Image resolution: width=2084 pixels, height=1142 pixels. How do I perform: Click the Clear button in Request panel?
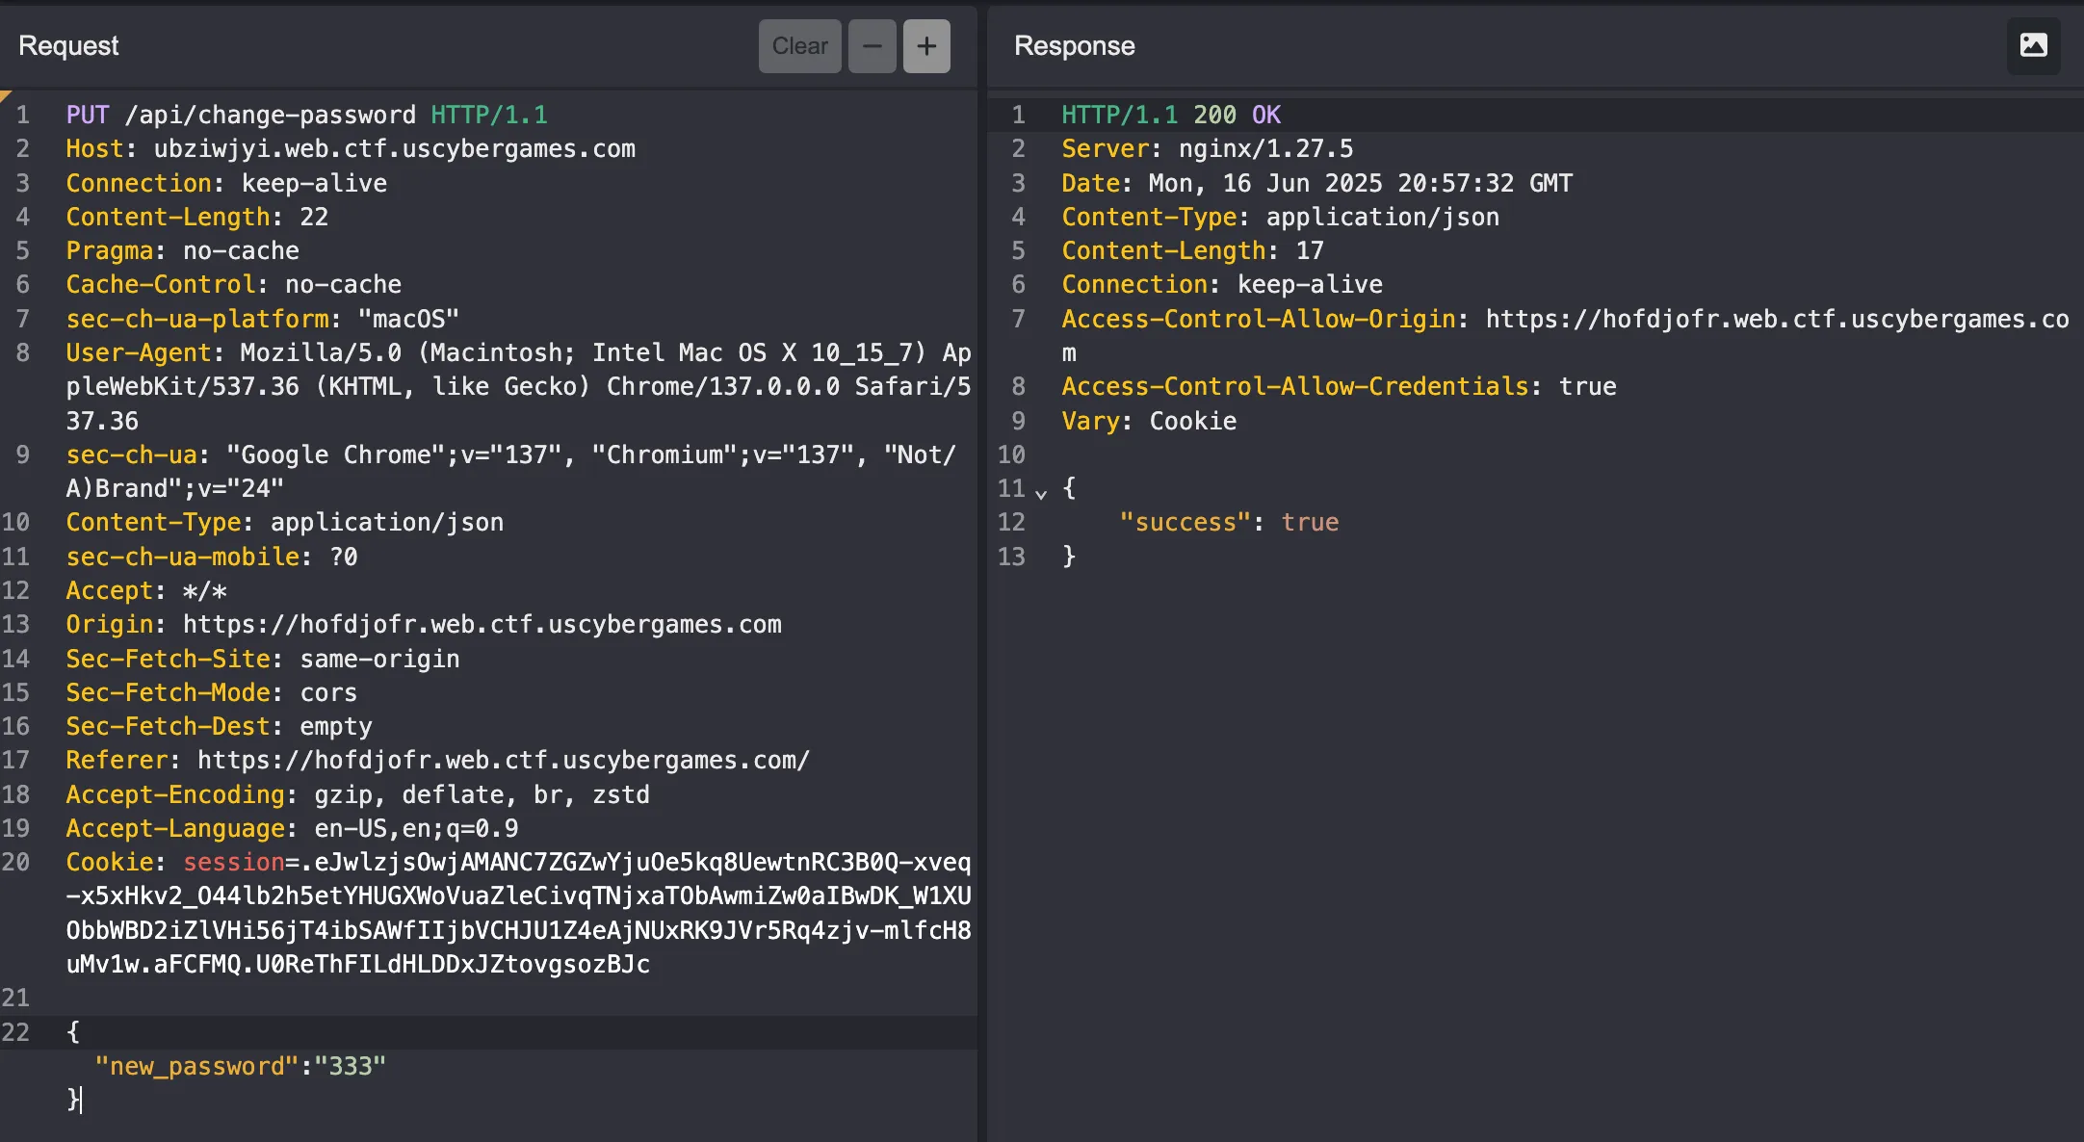click(799, 46)
